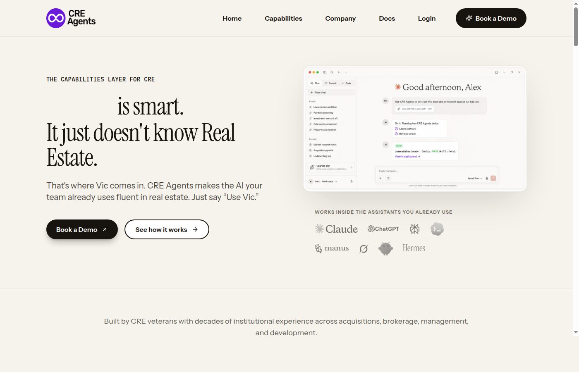Open the sliders icon beside Alex Workspace
This screenshot has width=579, height=372.
coord(352,181)
